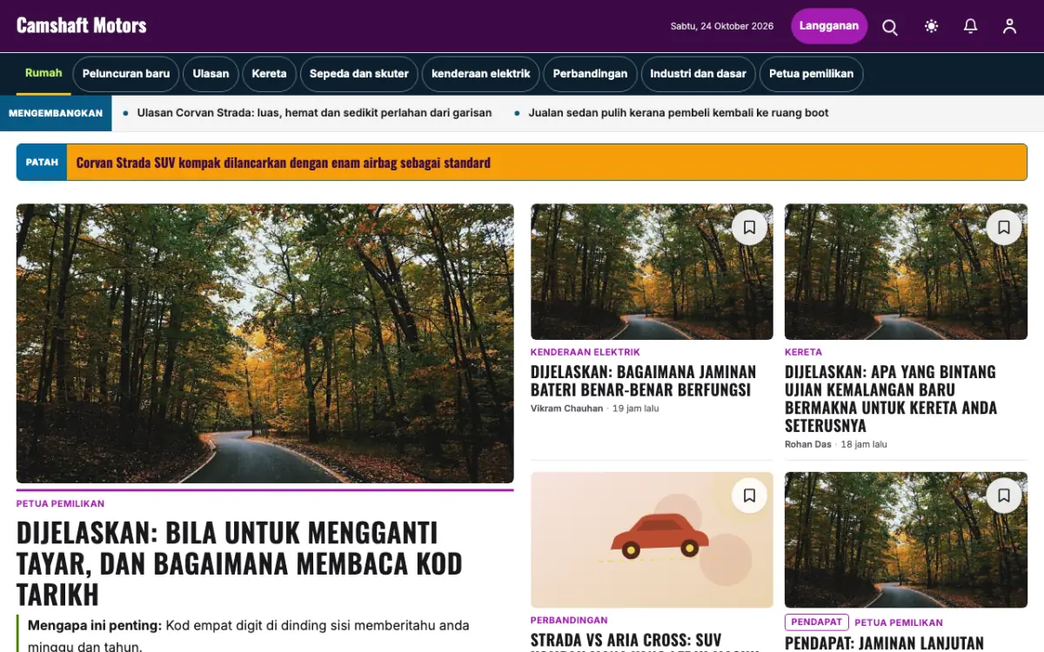Screen dimensions: 1044x652
Task: Open headline Pendapat: Jaminan Lanjutan
Action: tap(884, 643)
